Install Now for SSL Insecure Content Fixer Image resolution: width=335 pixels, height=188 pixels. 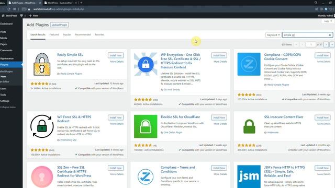(322, 118)
